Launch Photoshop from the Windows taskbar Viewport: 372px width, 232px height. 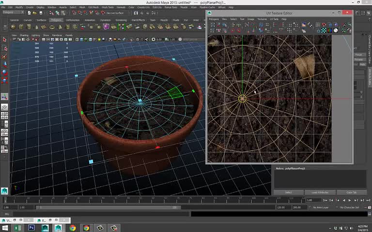pyautogui.click(x=31, y=228)
